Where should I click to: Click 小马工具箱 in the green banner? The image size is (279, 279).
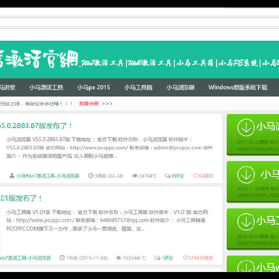[x=195, y=63]
